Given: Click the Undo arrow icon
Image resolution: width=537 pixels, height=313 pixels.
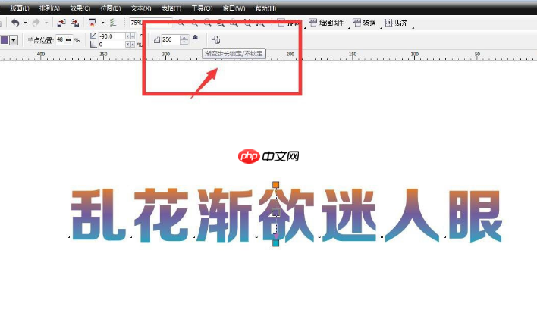Looking at the screenshot, I should 15,23.
